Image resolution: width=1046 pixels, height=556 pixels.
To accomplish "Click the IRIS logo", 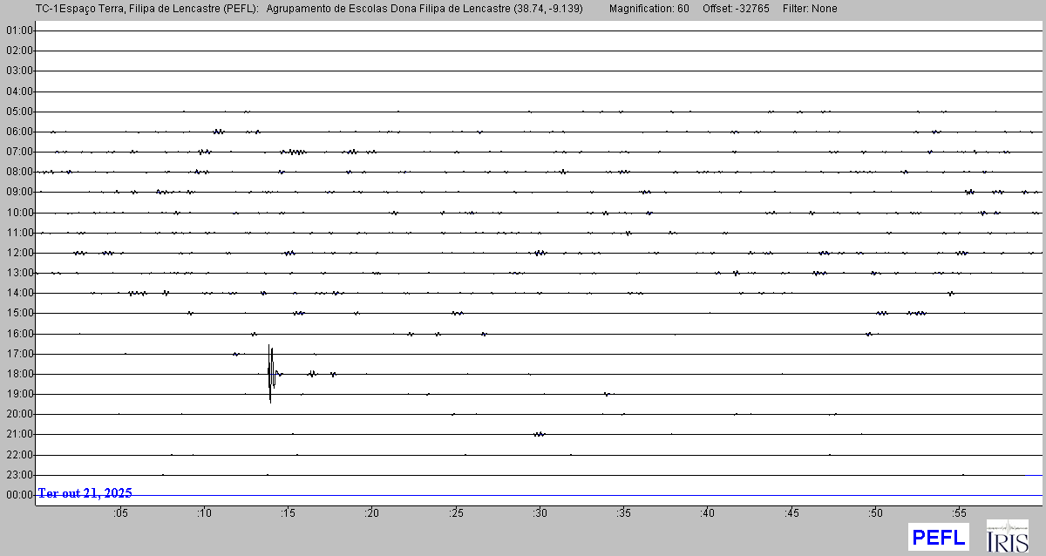I will point(1008,537).
